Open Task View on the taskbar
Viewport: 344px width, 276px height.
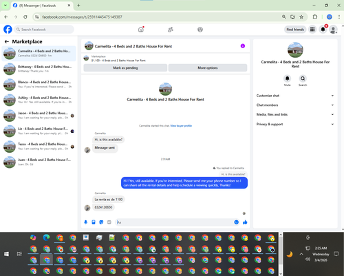click(x=19, y=254)
